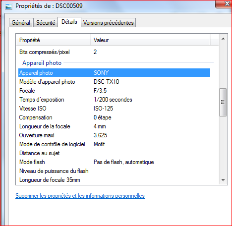This screenshot has height=226, width=232.
Task: Switch to the Général tab
Action: coord(21,23)
